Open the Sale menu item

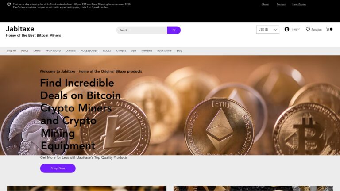(134, 51)
